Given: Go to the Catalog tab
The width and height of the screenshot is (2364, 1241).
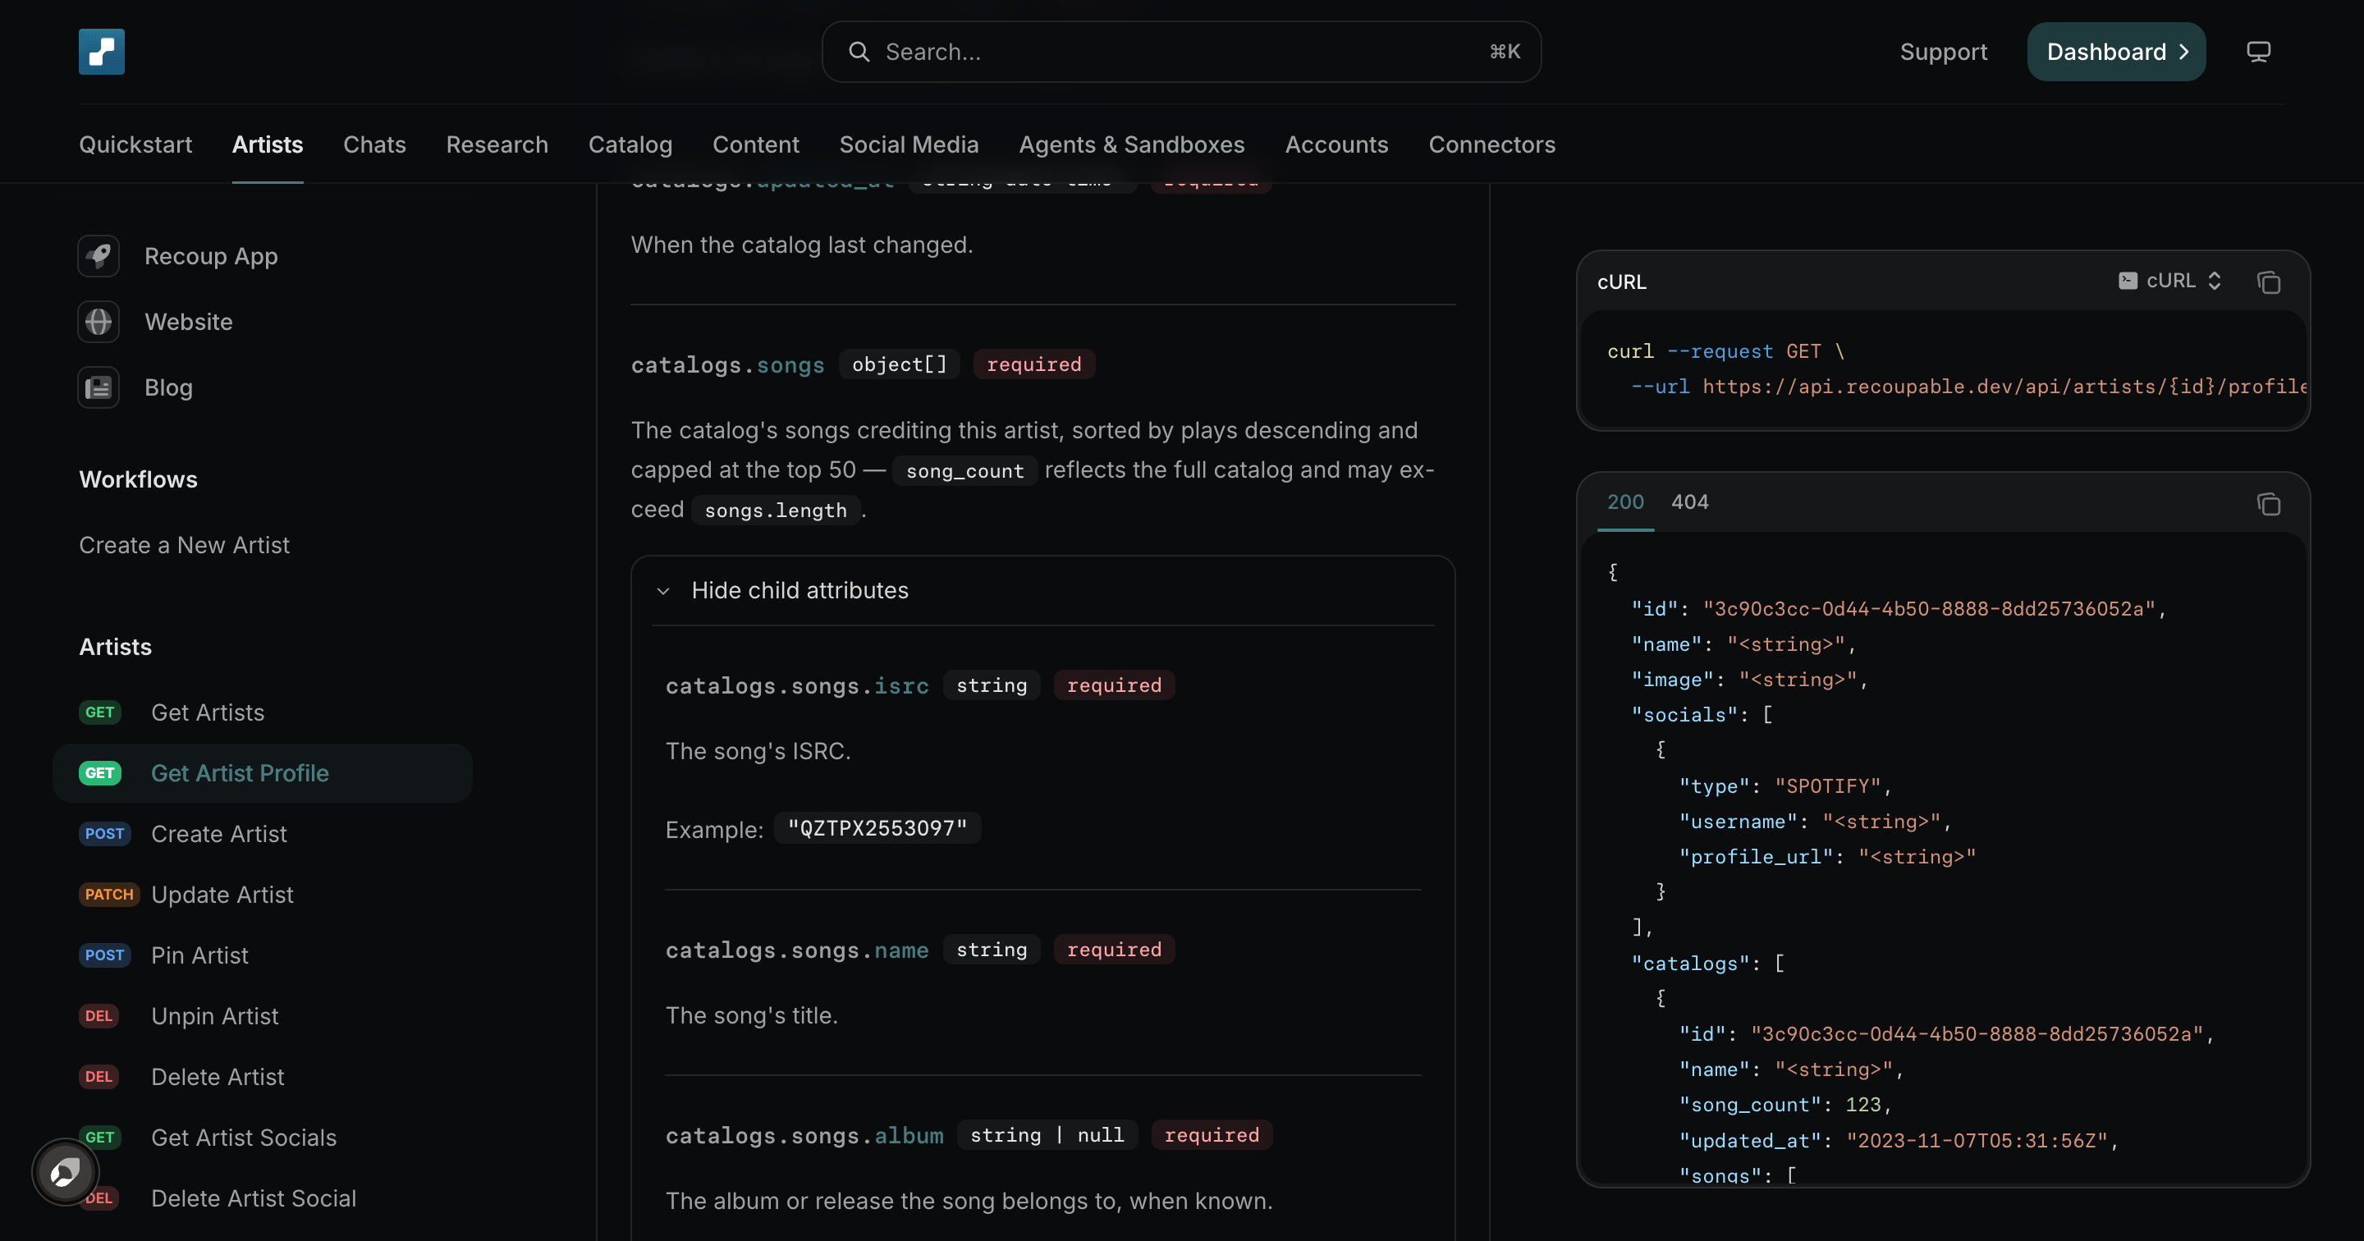Looking at the screenshot, I should (630, 145).
